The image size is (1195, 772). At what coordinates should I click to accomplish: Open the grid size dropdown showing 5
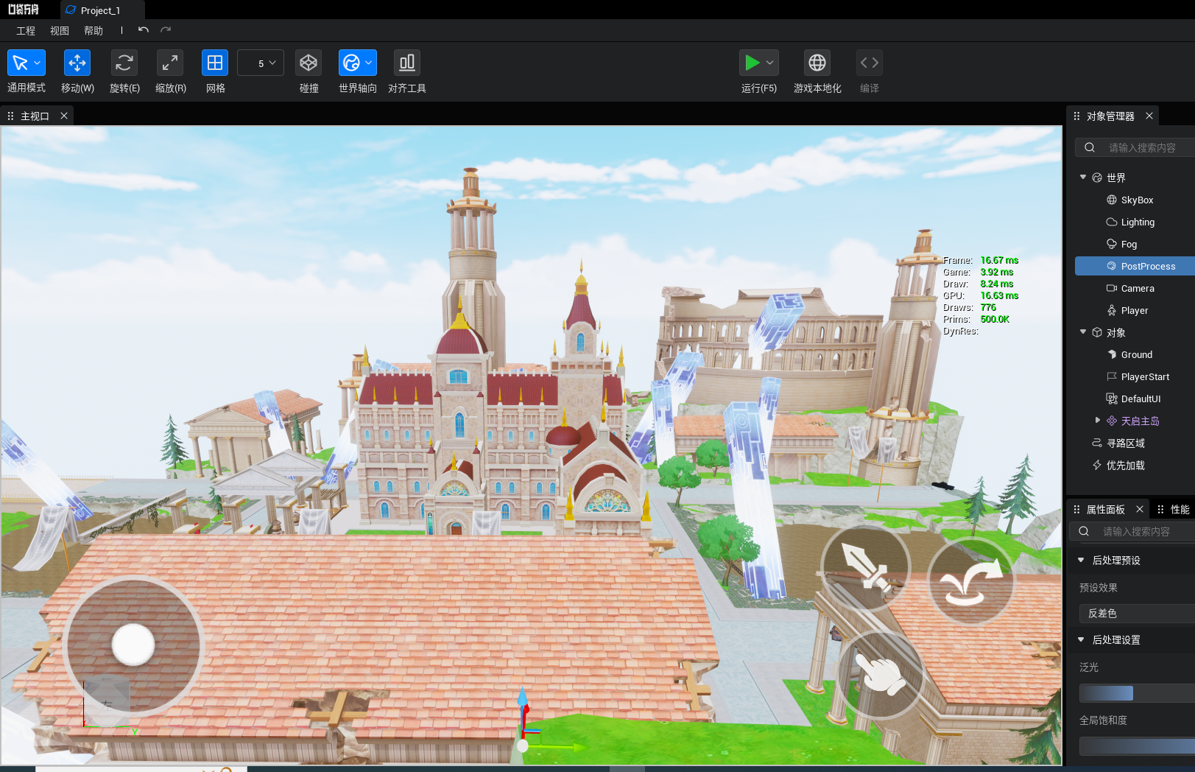click(261, 63)
